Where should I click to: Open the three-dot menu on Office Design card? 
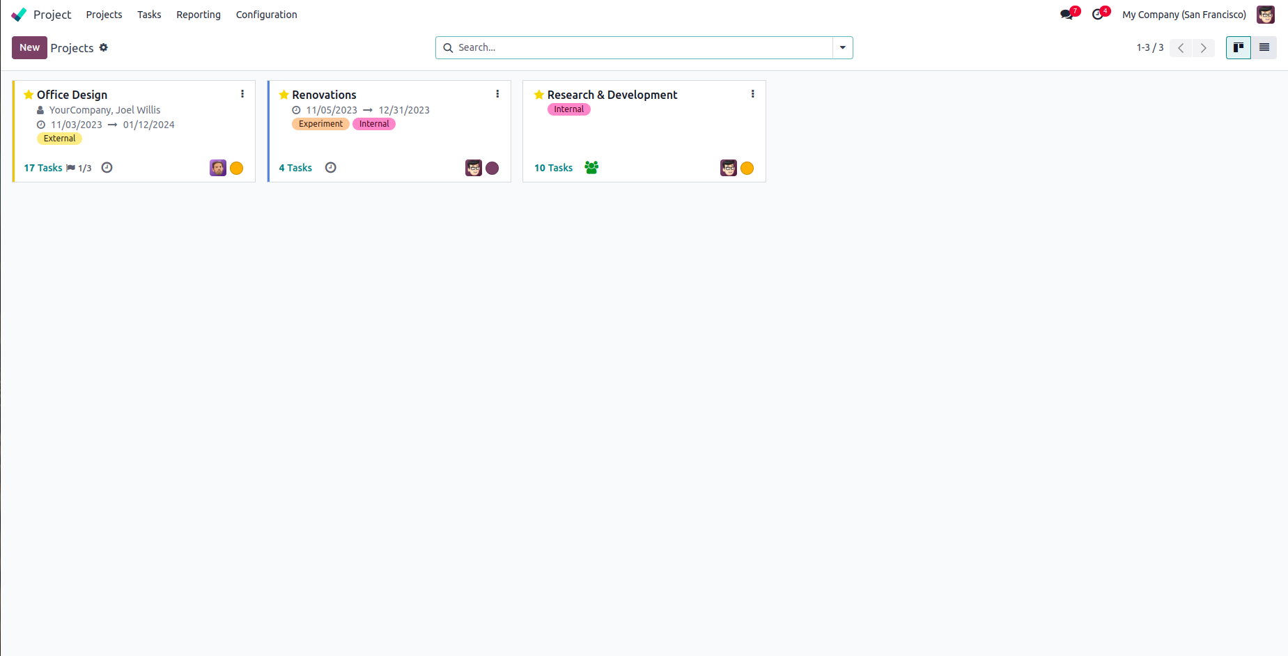[242, 94]
